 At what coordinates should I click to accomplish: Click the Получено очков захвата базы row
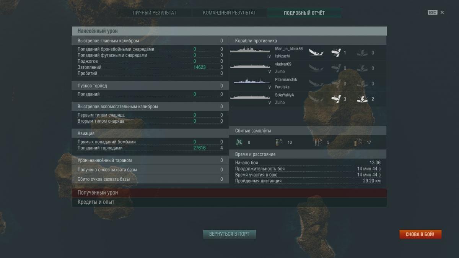[x=150, y=170]
